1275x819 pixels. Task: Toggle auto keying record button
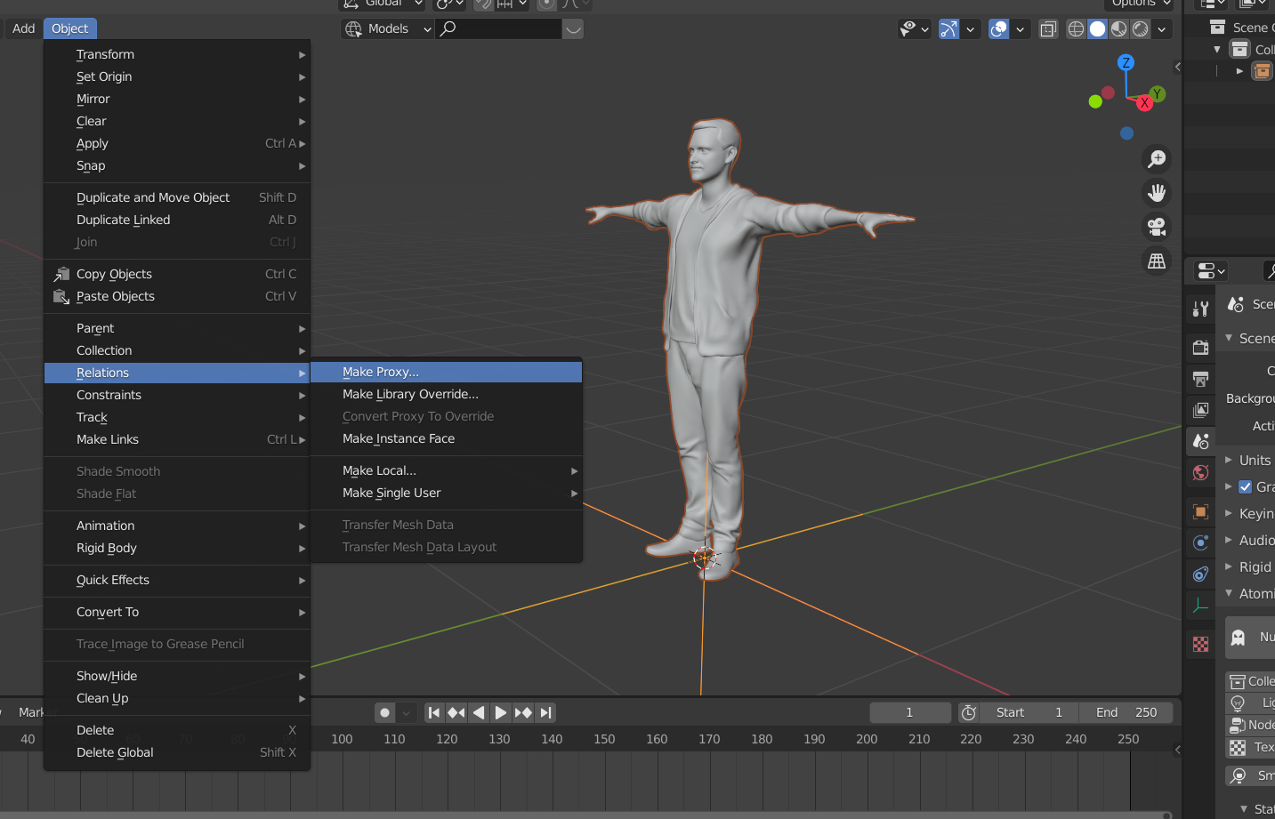point(384,712)
